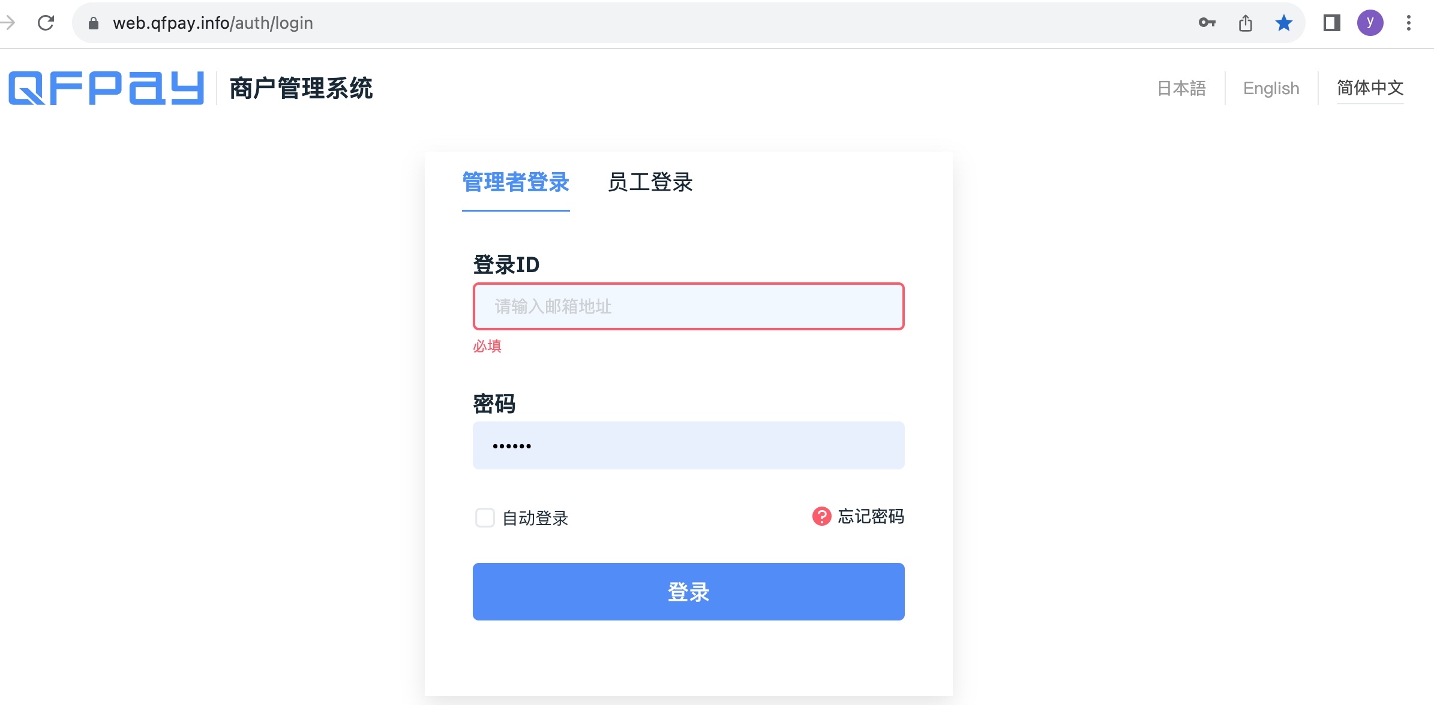Image resolution: width=1434 pixels, height=705 pixels.
Task: Toggle 简体中文 language selection active
Action: click(x=1372, y=88)
